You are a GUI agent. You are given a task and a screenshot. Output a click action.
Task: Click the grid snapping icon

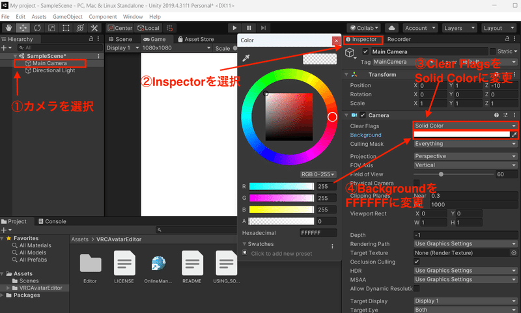(x=170, y=28)
